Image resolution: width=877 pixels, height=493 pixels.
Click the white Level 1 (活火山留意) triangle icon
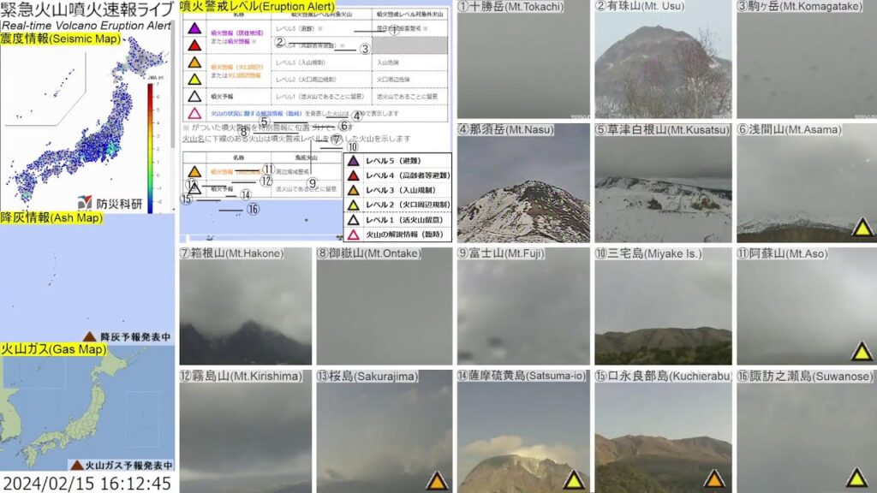pyautogui.click(x=354, y=220)
